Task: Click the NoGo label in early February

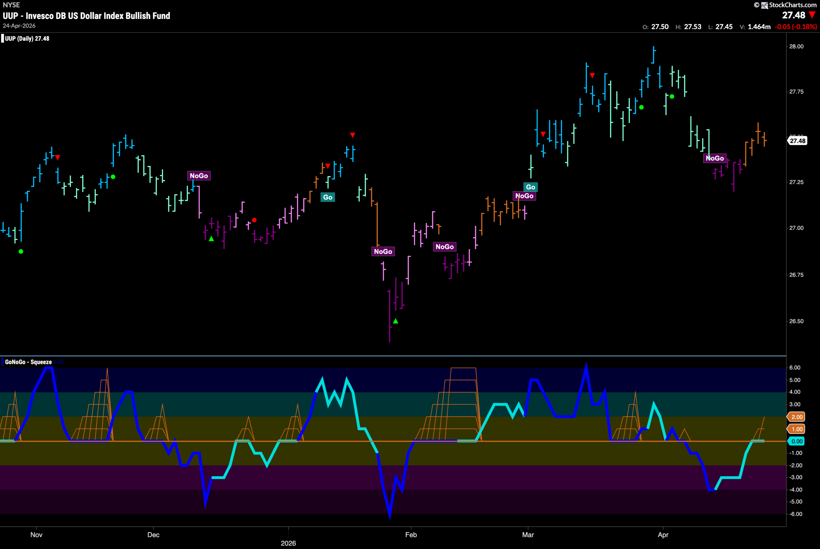Action: (x=445, y=247)
